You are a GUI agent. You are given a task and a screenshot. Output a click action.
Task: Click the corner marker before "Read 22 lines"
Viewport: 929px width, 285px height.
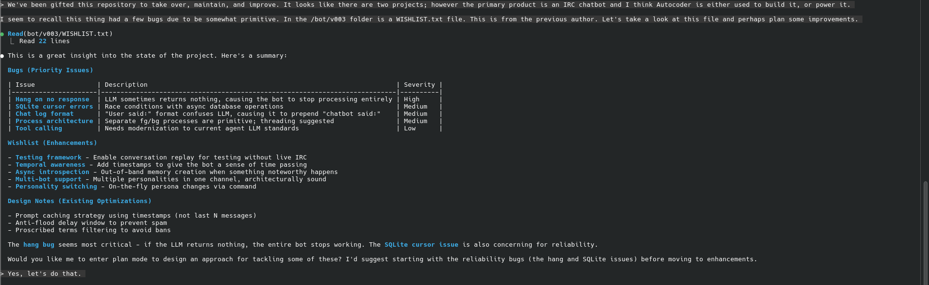tap(12, 41)
